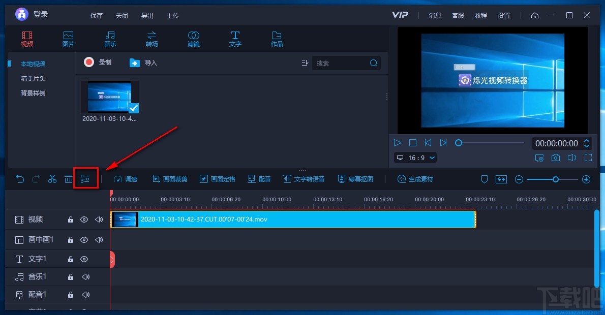This screenshot has height=315, width=605.
Task: Click the 画面定格 freeze frame tool
Action: (218, 179)
